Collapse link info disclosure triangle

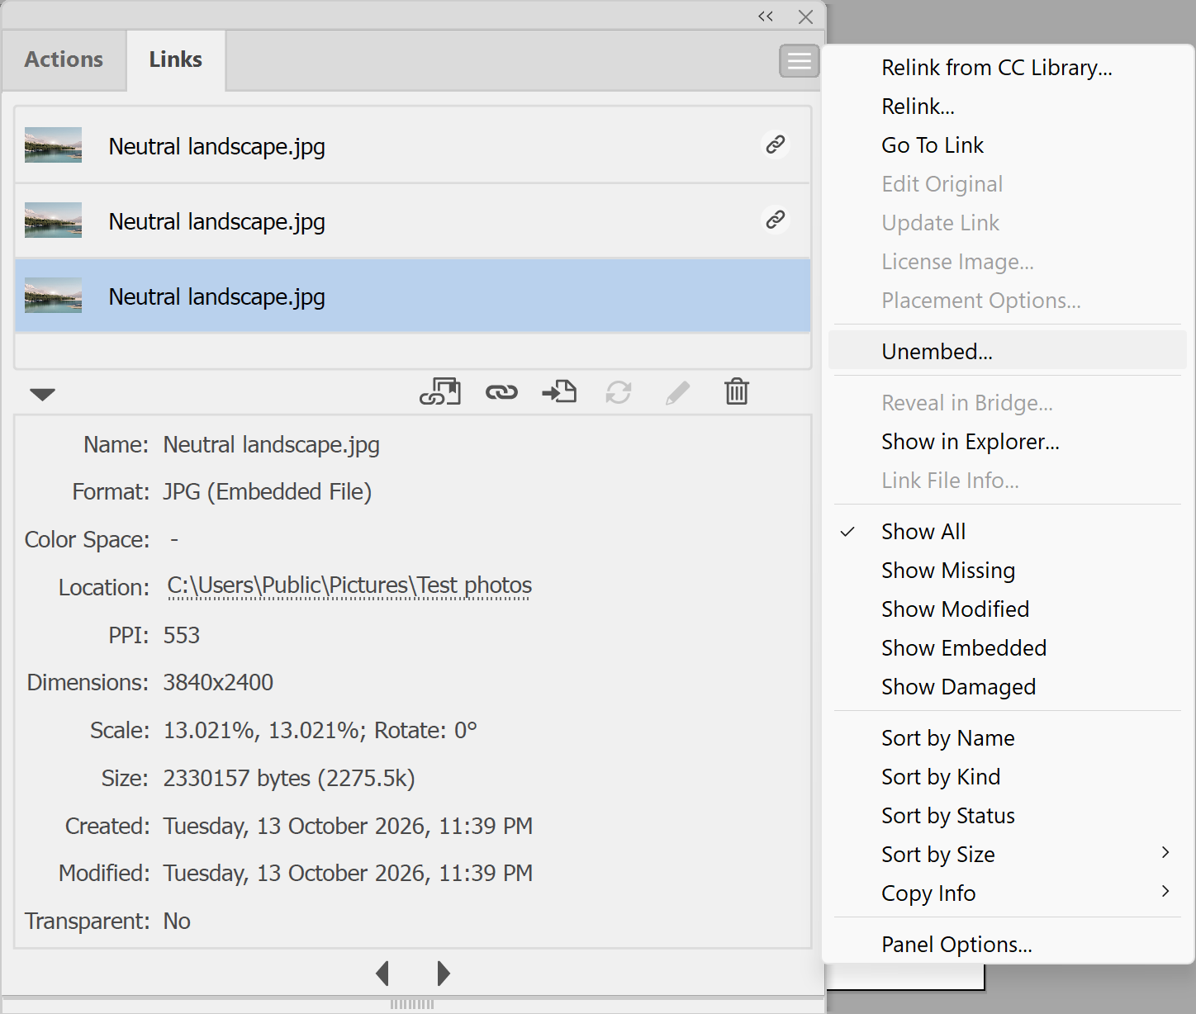42,394
